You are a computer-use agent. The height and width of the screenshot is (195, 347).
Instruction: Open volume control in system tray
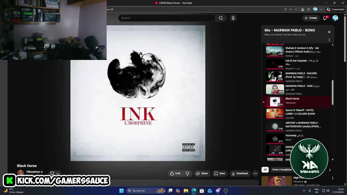tap(328, 191)
